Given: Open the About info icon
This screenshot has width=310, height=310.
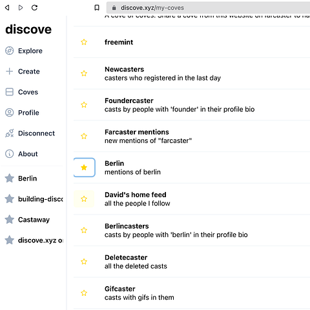Looking at the screenshot, I should (9, 154).
